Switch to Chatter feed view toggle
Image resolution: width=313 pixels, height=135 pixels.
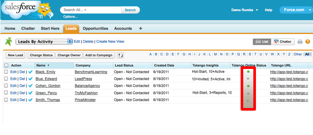coord(283,42)
